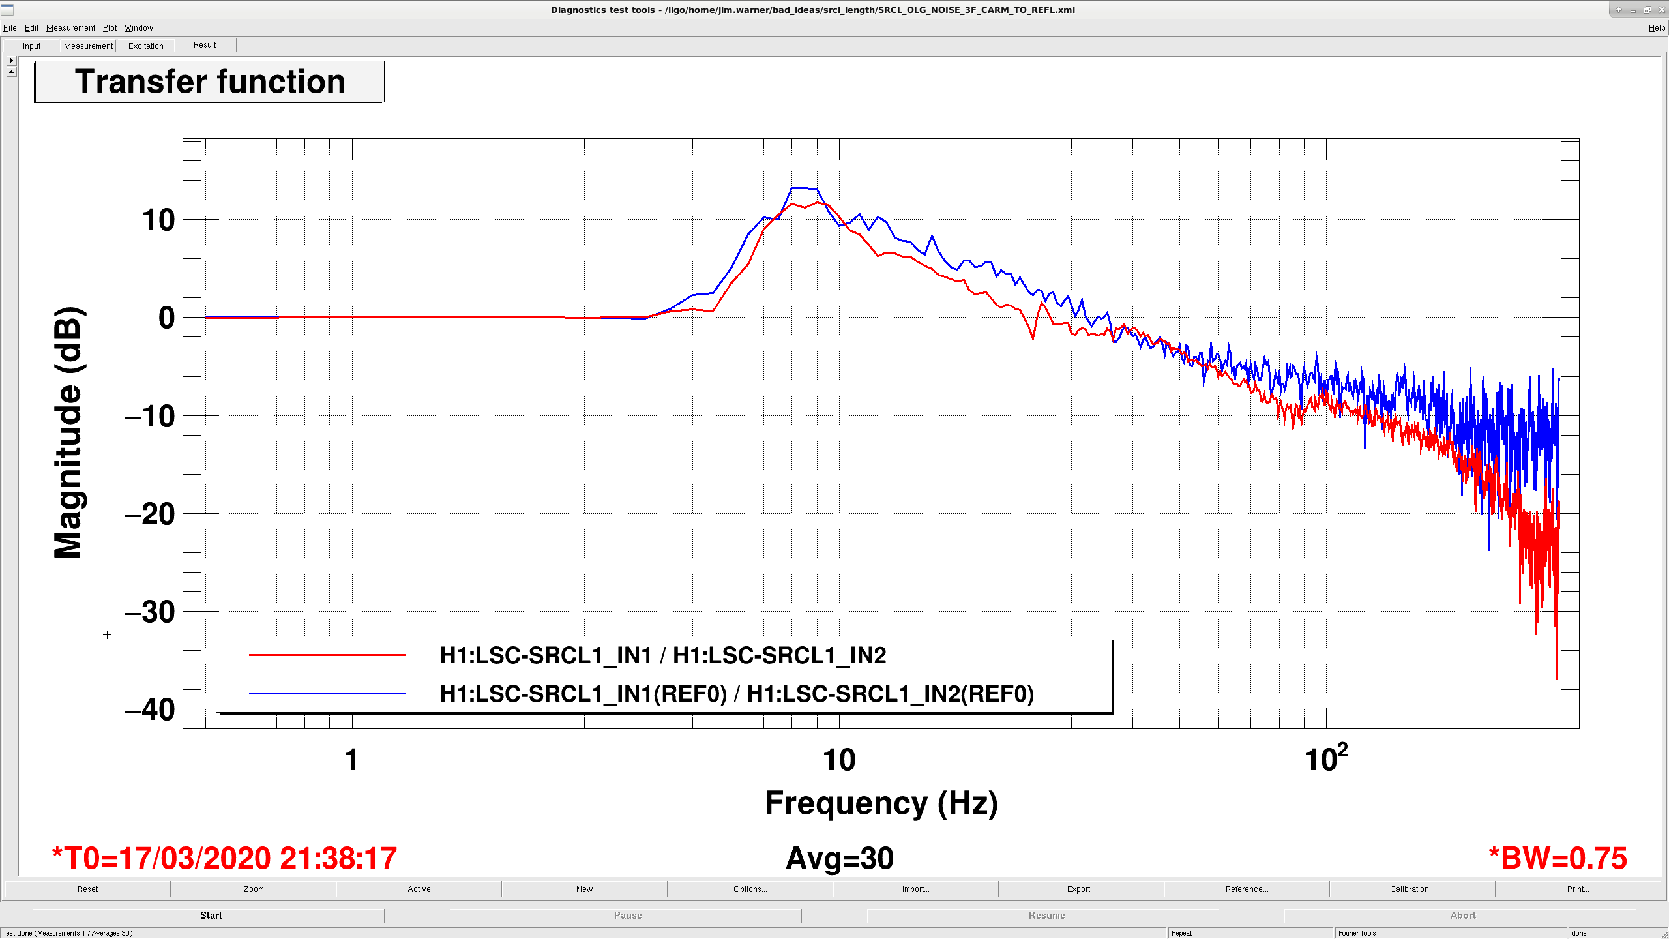The height and width of the screenshot is (939, 1669).
Task: Open the Options... dialog
Action: (750, 889)
